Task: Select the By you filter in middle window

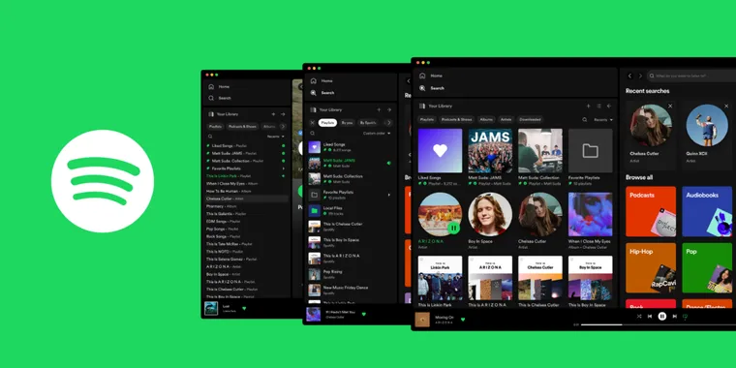Action: tap(347, 123)
